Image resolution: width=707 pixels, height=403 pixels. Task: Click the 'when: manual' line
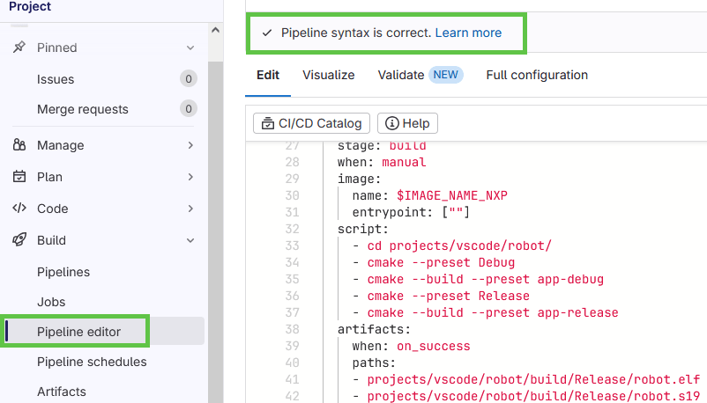point(382,162)
